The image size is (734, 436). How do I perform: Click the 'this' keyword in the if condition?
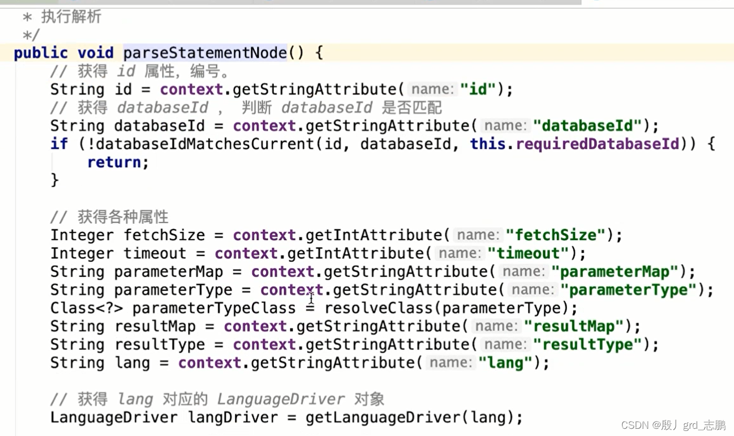click(x=487, y=144)
